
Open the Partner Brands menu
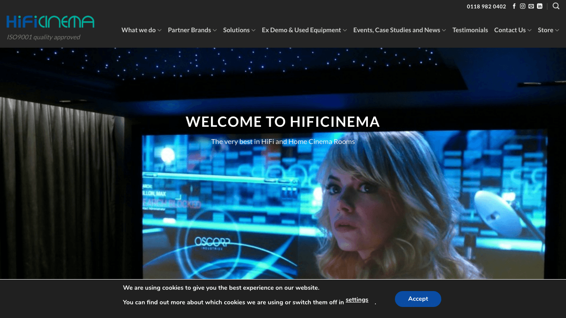(x=189, y=30)
